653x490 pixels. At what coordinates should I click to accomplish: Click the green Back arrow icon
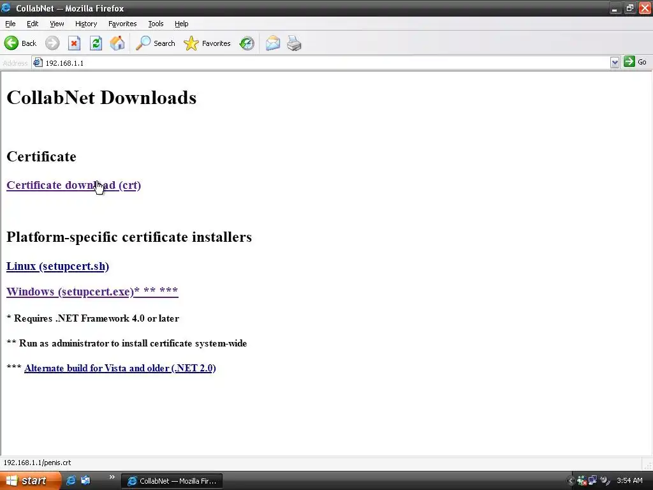[11, 43]
